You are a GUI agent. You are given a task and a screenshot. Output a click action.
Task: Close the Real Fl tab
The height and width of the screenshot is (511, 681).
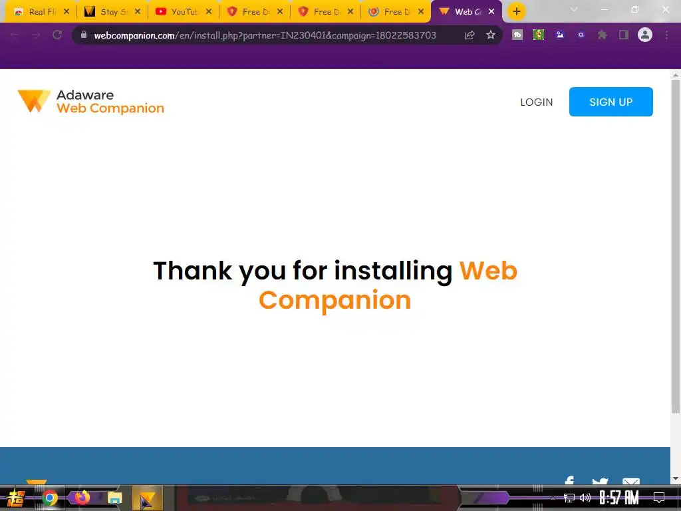66,12
